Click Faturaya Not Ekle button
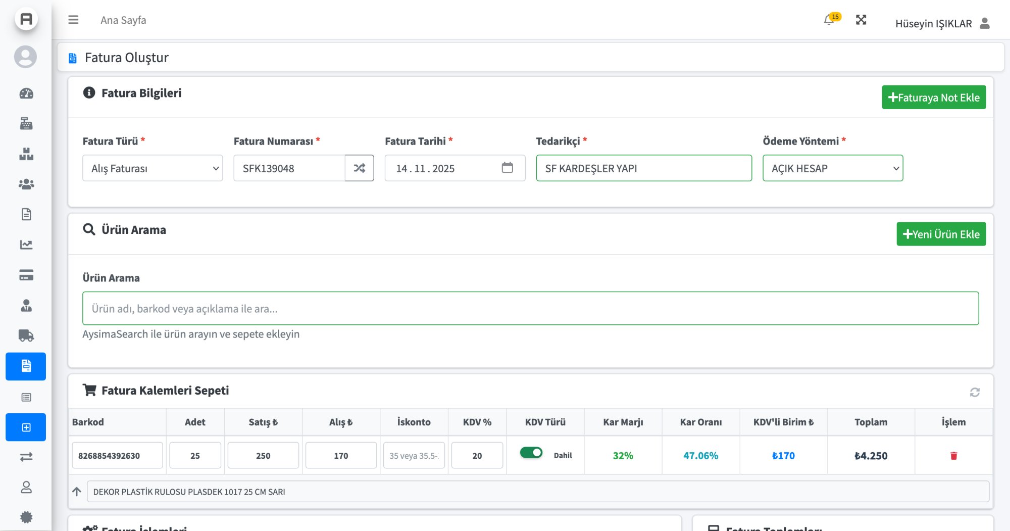The image size is (1010, 531). (933, 98)
